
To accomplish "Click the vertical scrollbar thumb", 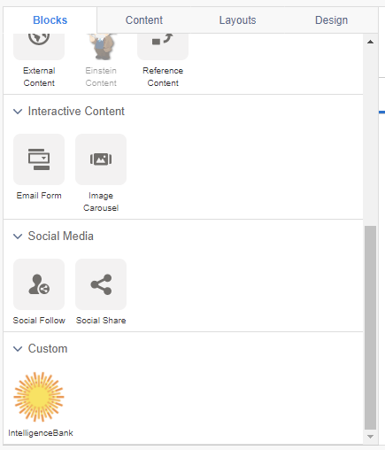I will pyautogui.click(x=371, y=328).
